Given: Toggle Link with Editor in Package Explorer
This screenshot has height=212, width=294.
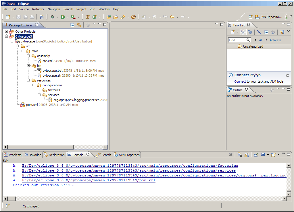Looking at the screenshot, I should tap(79, 25).
